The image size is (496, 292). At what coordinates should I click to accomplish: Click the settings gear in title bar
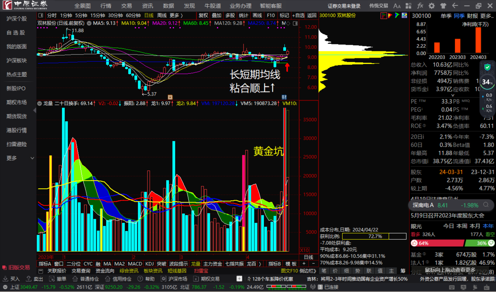click(431, 5)
